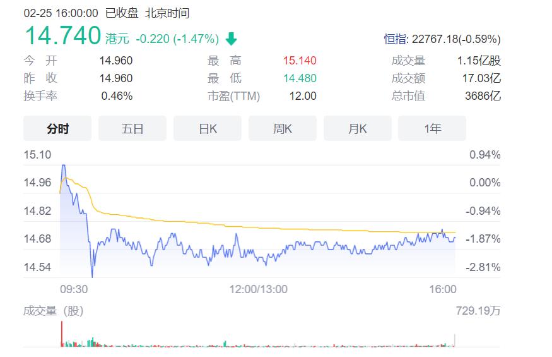The image size is (552, 357).
Task: Click the 最高 value 15.140
Action: click(300, 61)
